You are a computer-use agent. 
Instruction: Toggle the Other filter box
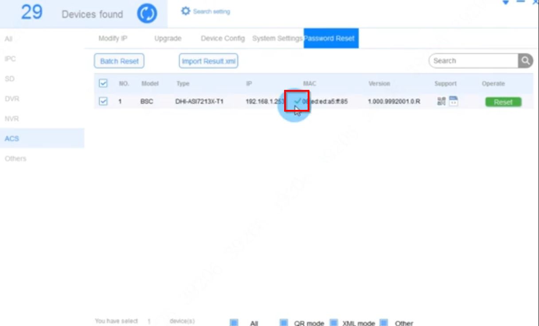pyautogui.click(x=384, y=323)
